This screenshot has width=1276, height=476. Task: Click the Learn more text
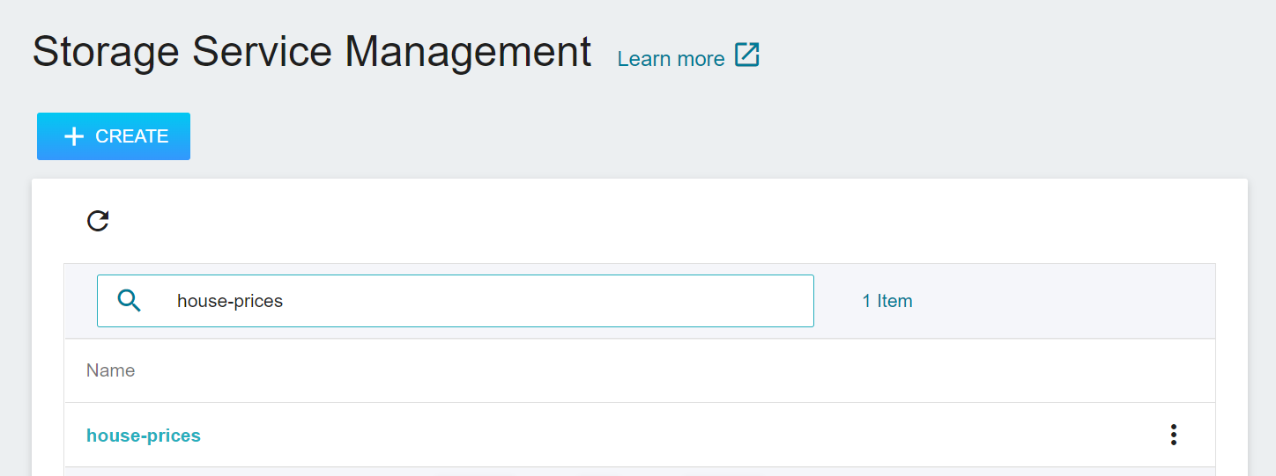pos(671,59)
